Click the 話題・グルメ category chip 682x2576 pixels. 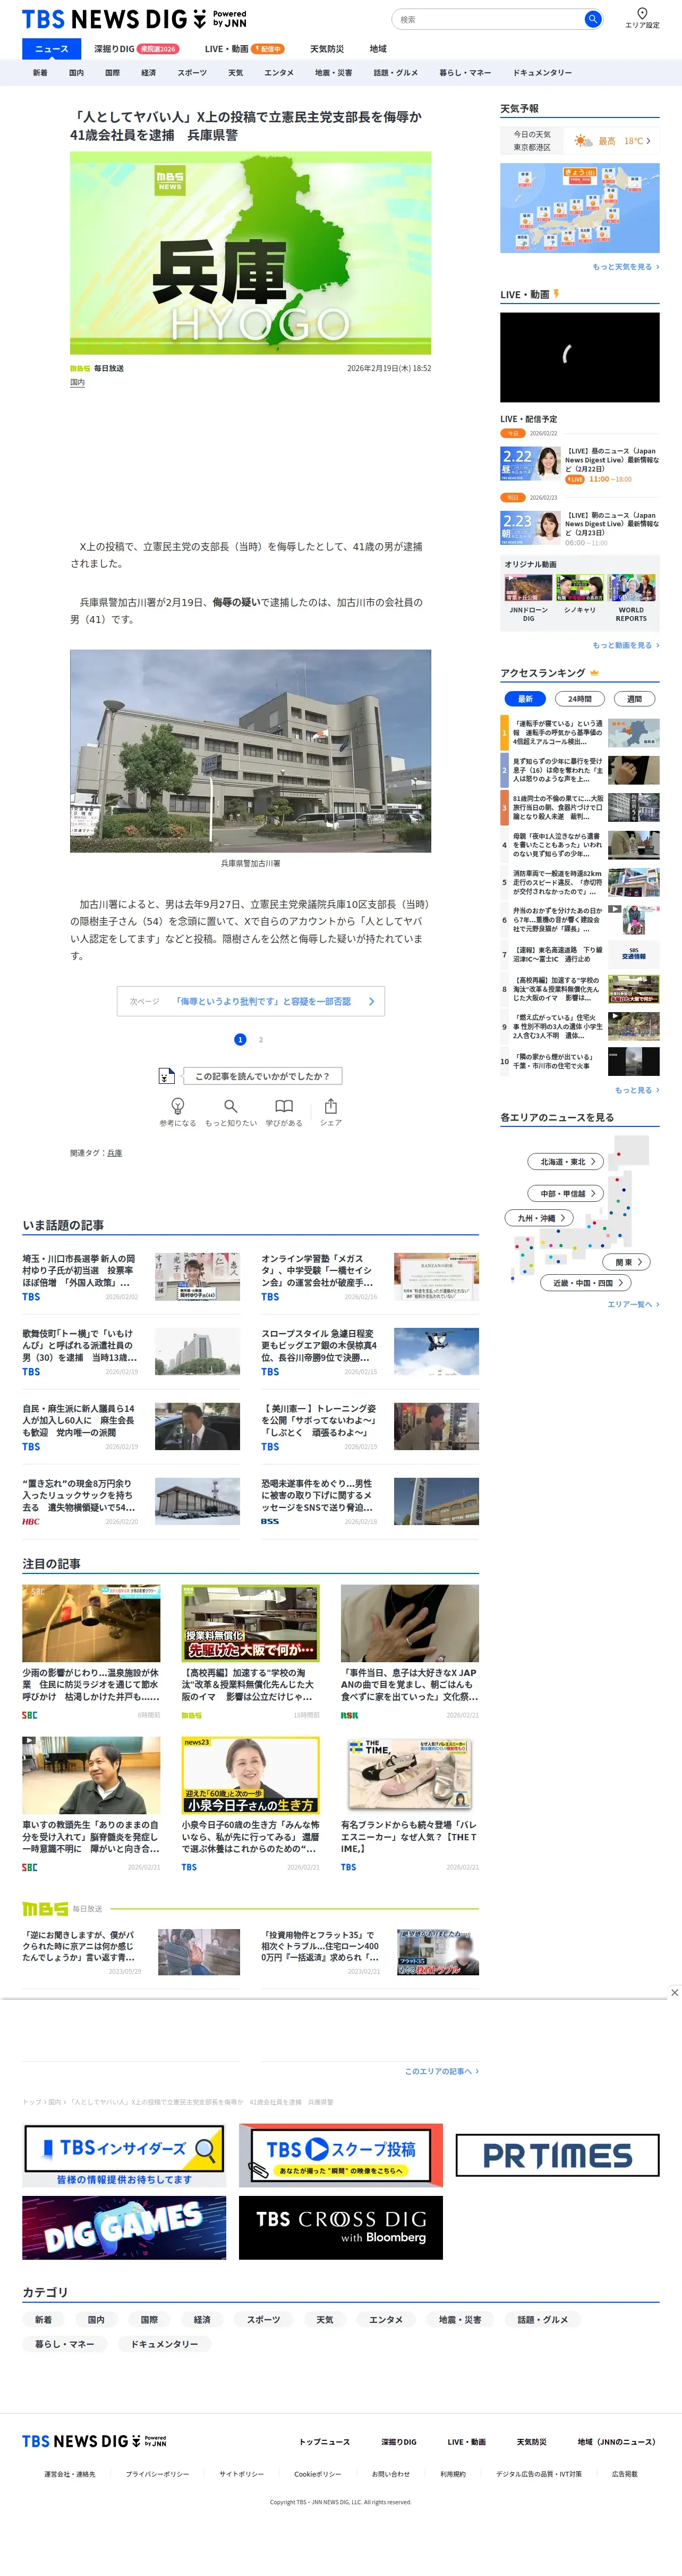click(x=542, y=2319)
